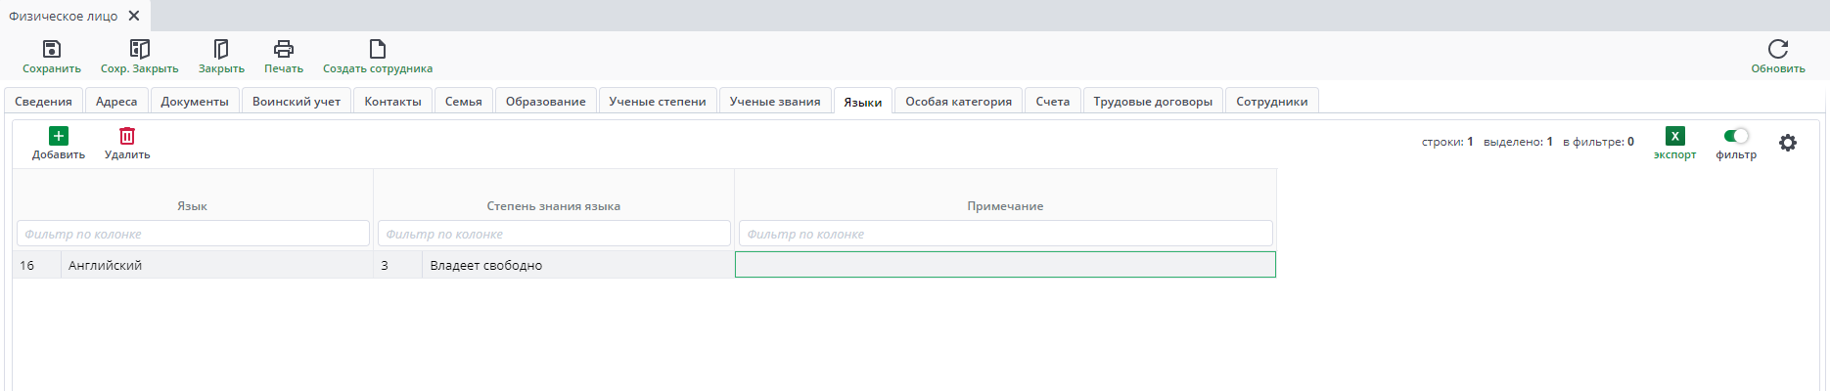The height and width of the screenshot is (391, 1830).
Task: Click Создать сотрудника document icon
Action: pyautogui.click(x=378, y=49)
